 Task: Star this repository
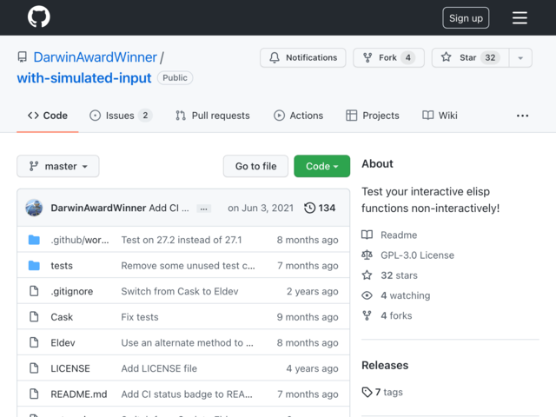click(470, 57)
